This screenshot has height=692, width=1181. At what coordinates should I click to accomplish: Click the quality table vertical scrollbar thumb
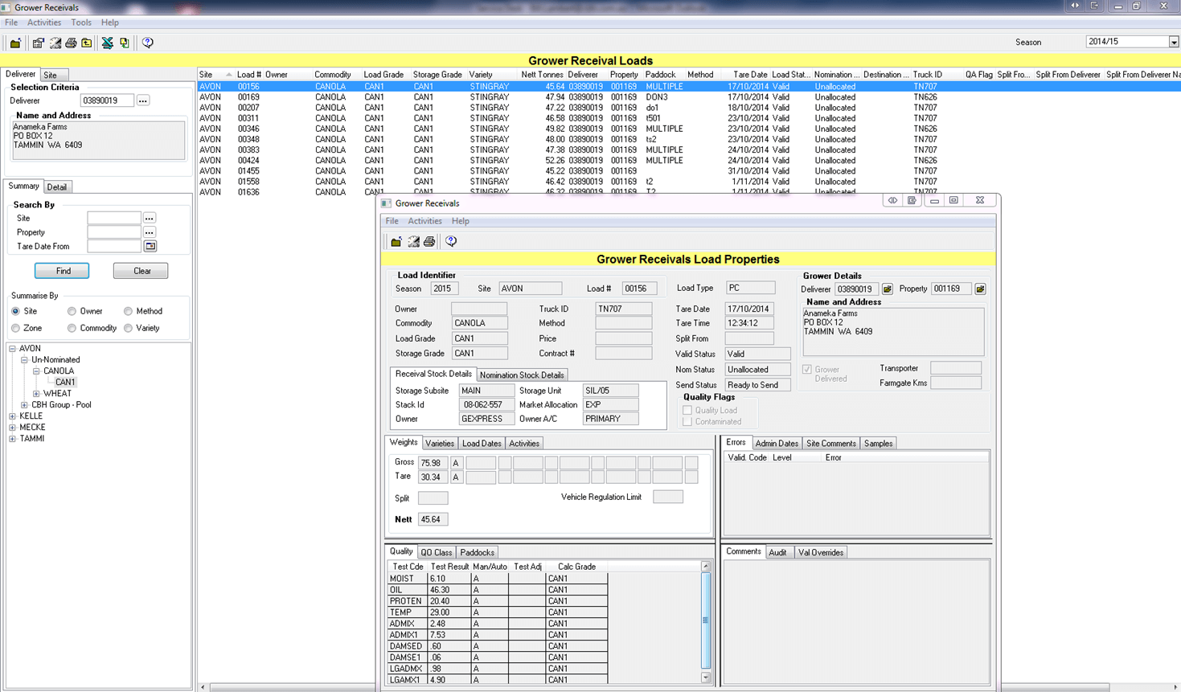click(706, 620)
